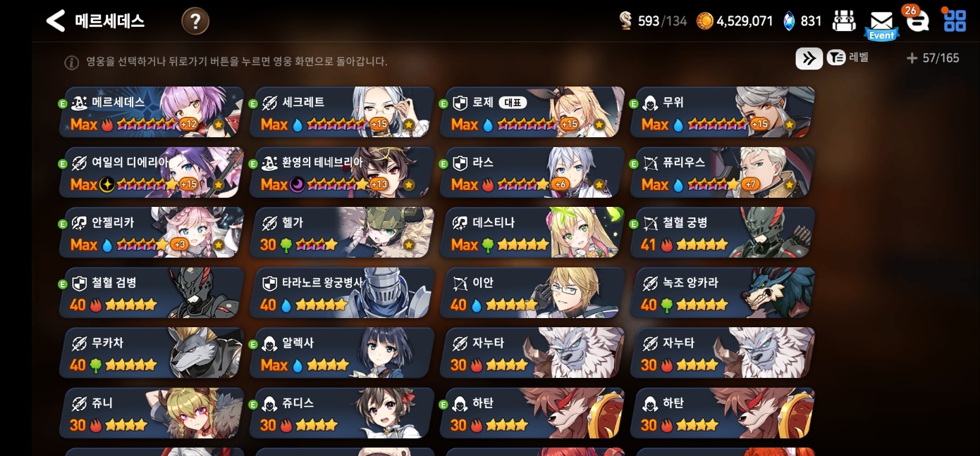Pick the 환영의 테네브리아 hero card
This screenshot has width=980, height=456.
point(343,172)
